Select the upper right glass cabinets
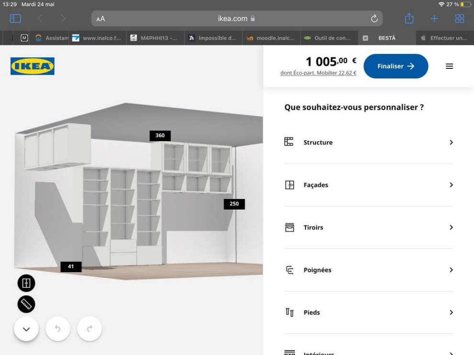Screen dimensions: 474x355 point(197,158)
